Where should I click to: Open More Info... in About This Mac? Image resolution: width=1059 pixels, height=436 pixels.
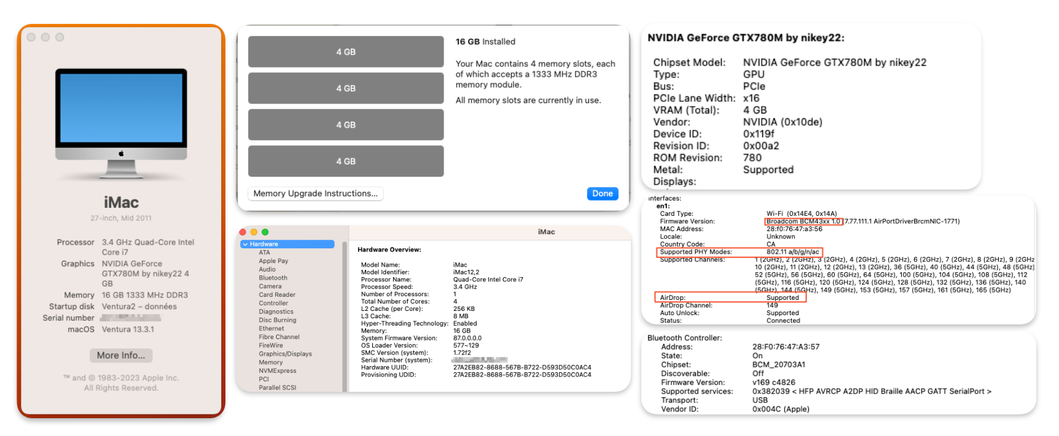point(121,356)
